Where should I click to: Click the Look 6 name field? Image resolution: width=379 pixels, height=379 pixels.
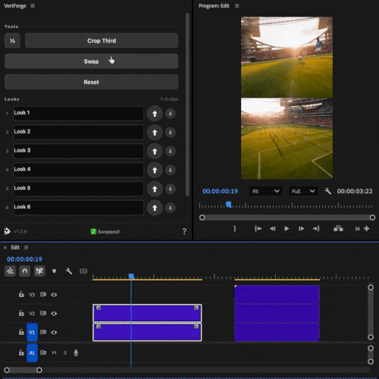78,208
